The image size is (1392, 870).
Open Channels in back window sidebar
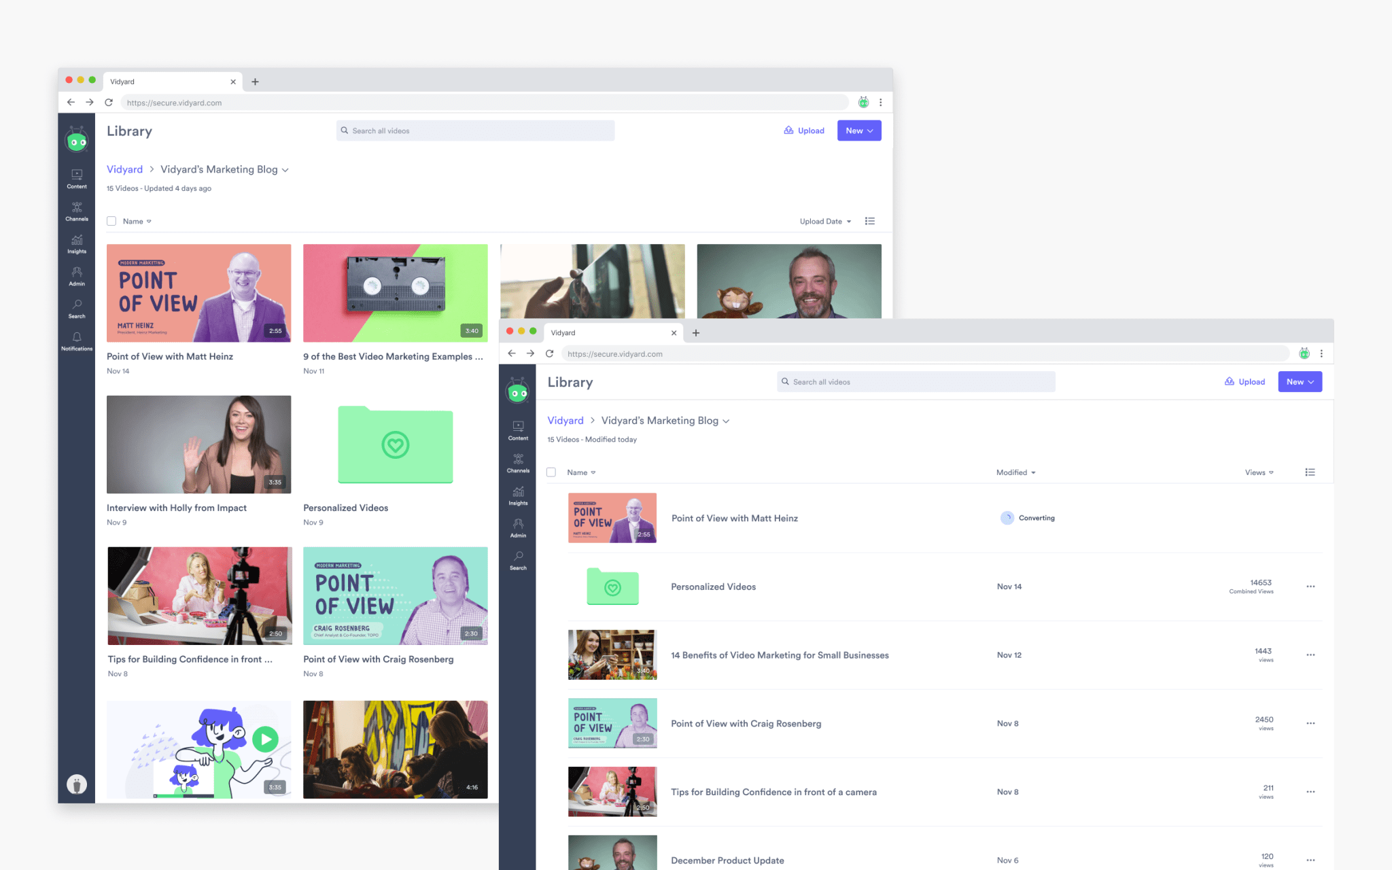(77, 211)
